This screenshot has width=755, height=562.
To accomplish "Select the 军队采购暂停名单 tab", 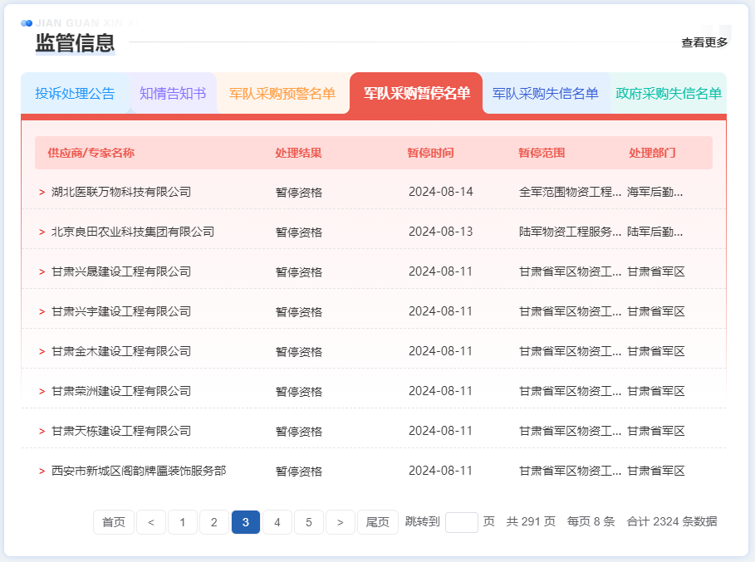I will tap(416, 93).
